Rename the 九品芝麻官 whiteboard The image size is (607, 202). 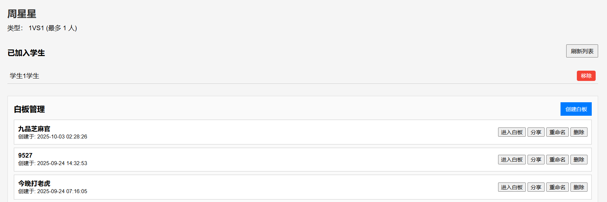click(557, 132)
